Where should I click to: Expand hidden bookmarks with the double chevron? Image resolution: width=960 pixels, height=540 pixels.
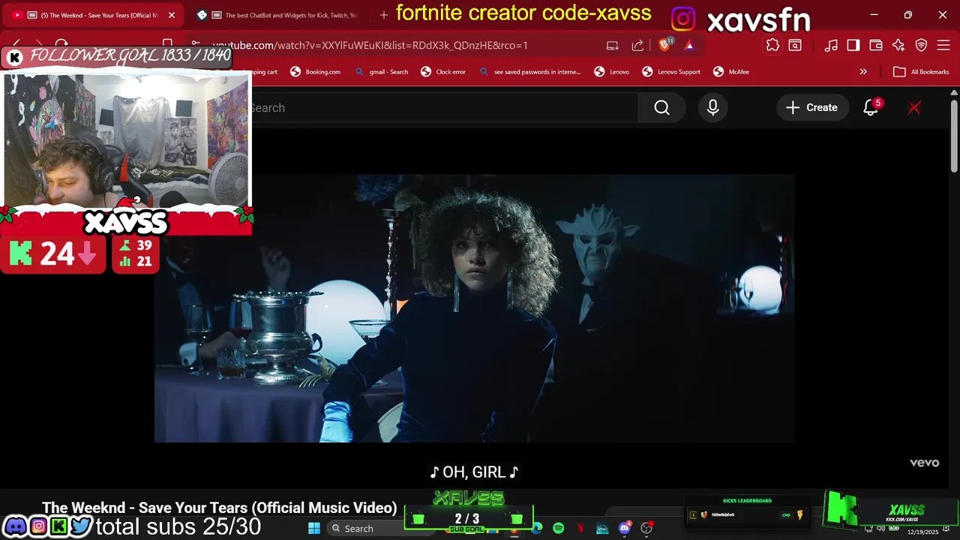(863, 72)
